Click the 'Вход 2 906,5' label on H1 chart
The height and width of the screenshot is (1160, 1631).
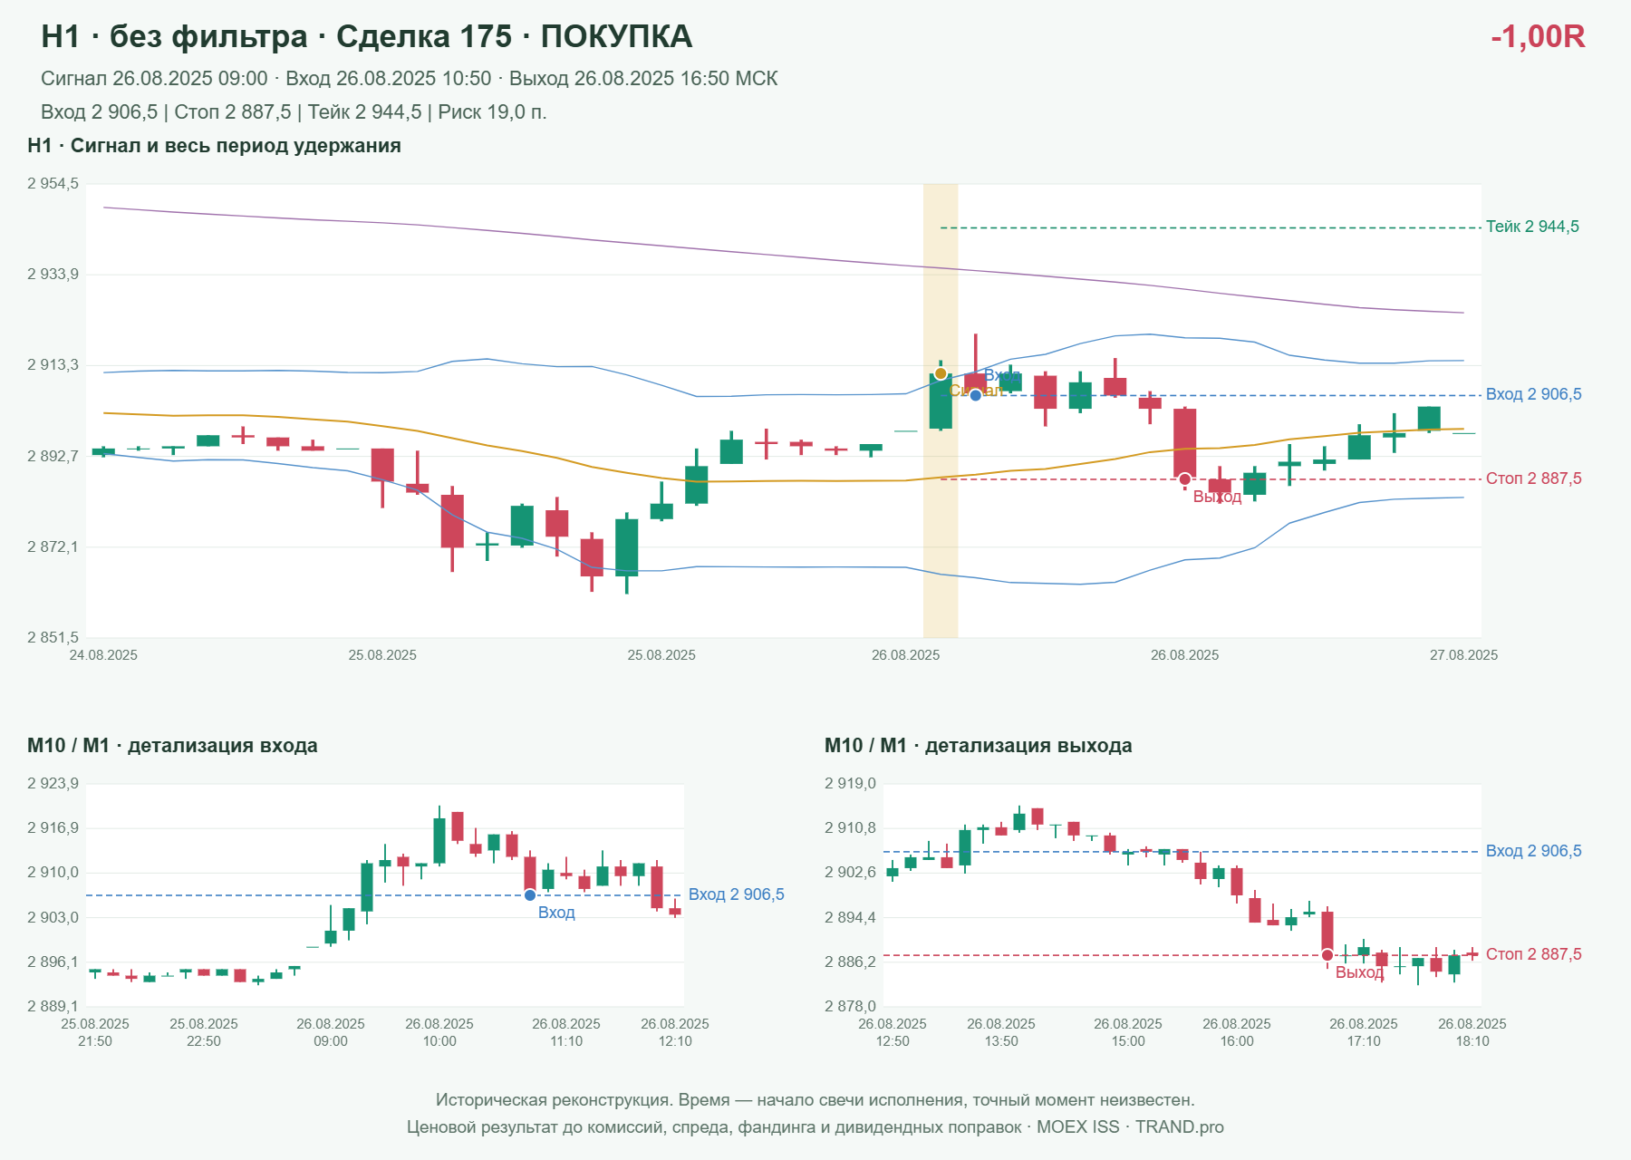pyautogui.click(x=1534, y=394)
